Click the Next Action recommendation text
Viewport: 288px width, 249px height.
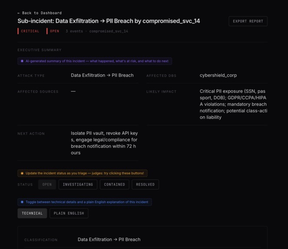(104, 143)
